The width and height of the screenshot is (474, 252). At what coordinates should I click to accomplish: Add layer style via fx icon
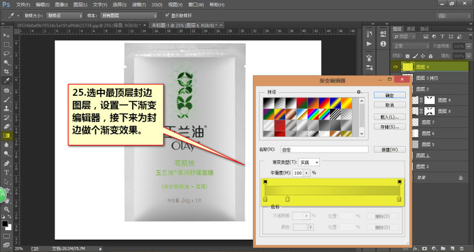pos(416,248)
